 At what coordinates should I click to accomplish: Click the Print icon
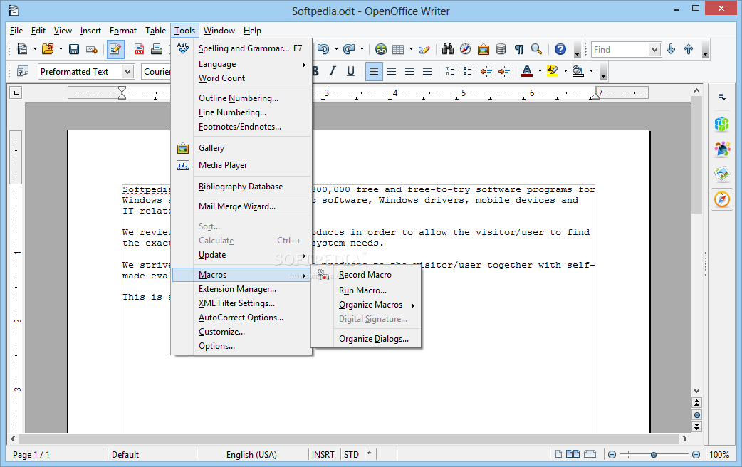pyautogui.click(x=157, y=49)
